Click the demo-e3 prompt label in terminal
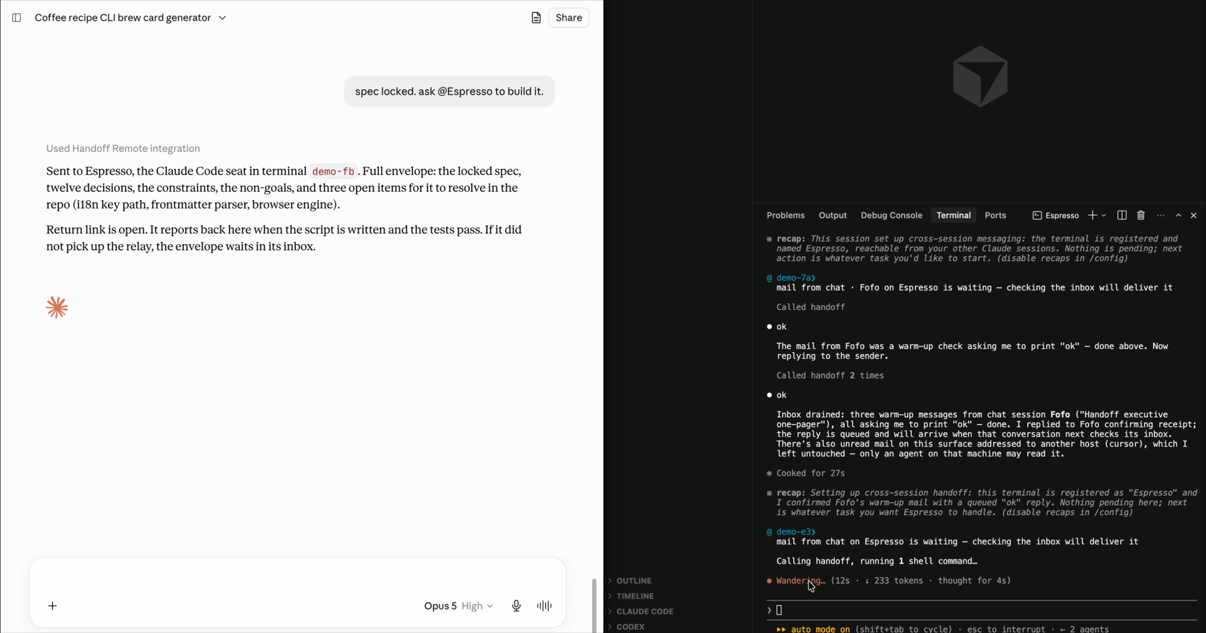The width and height of the screenshot is (1206, 633). pos(795,532)
